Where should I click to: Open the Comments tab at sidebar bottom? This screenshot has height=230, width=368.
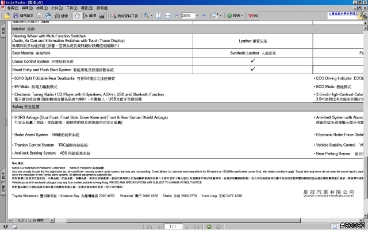coord(3,189)
